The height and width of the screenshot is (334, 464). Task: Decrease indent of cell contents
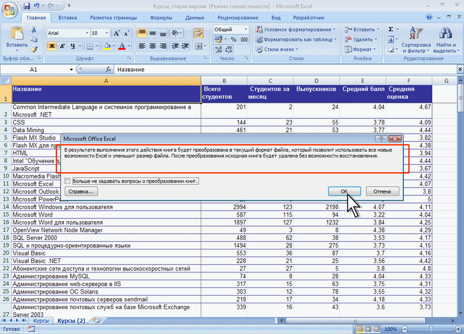coord(175,46)
